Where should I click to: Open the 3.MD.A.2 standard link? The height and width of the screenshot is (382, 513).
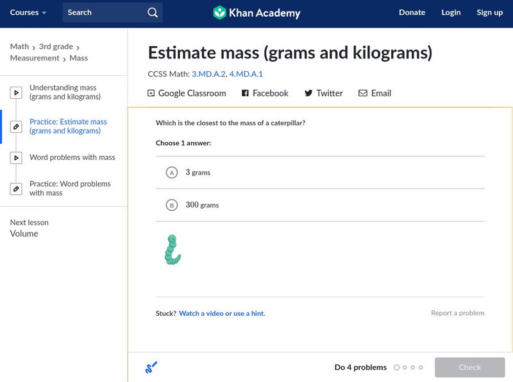pos(208,74)
